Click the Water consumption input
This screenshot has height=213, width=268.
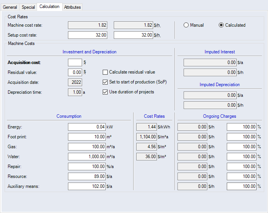click(x=87, y=157)
